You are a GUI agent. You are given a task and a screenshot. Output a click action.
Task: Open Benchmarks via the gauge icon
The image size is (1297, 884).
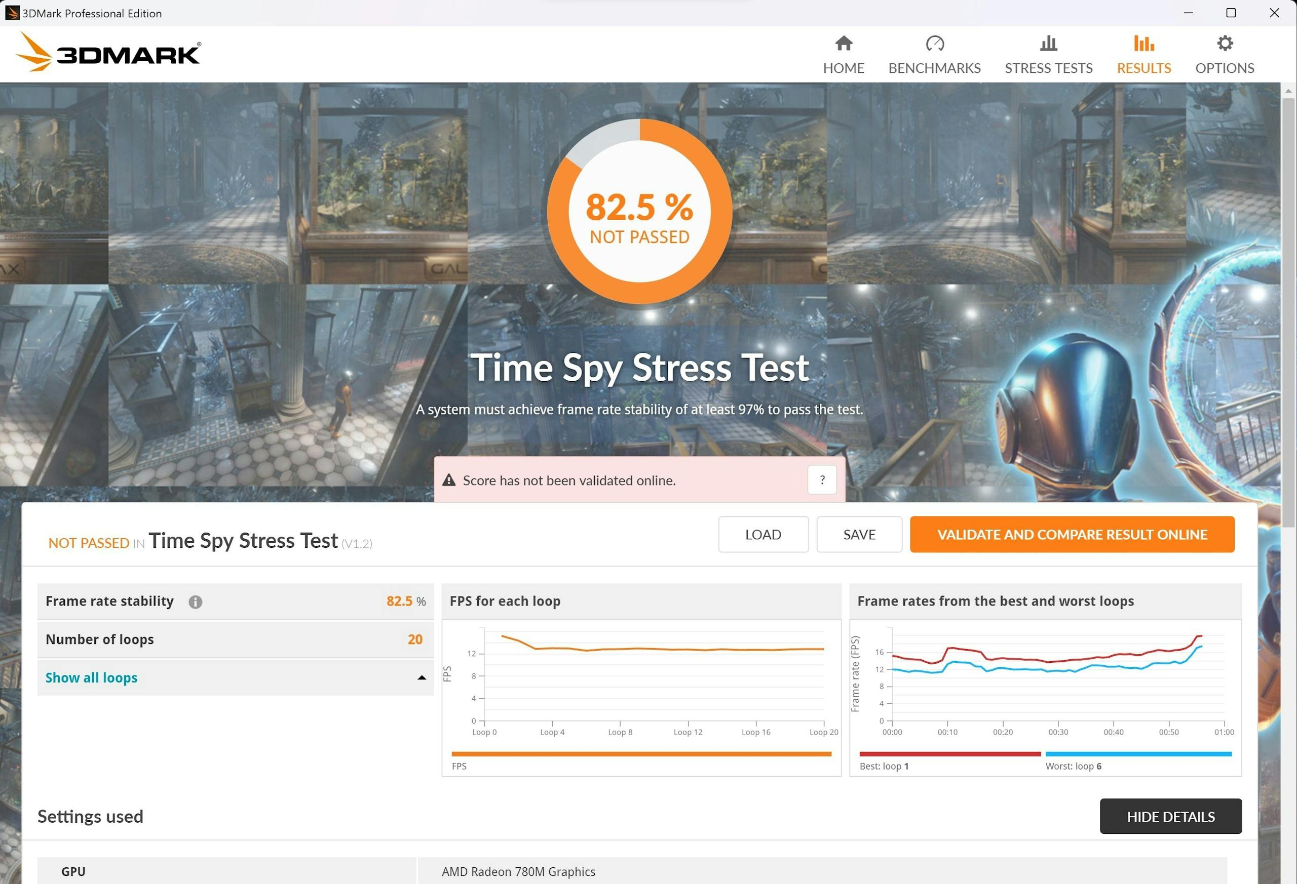coord(934,44)
